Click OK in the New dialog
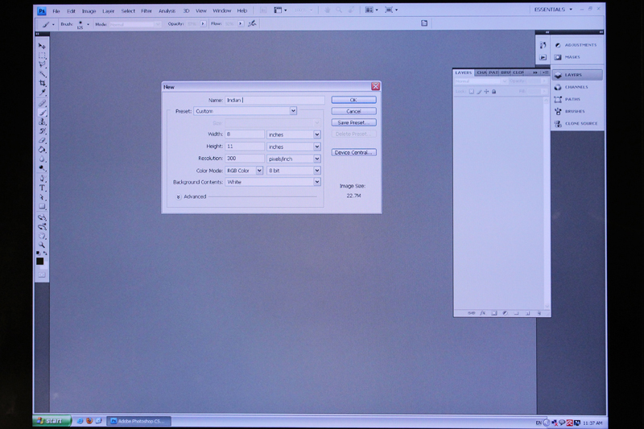Viewport: 644px width, 429px height. tap(353, 100)
